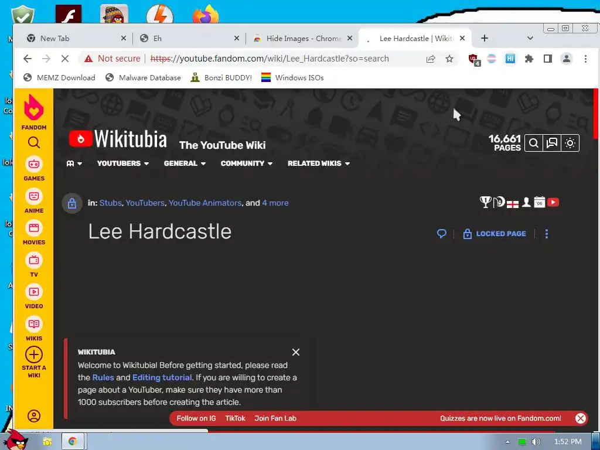
Task: Click TikTok in red banner
Action: 235,418
